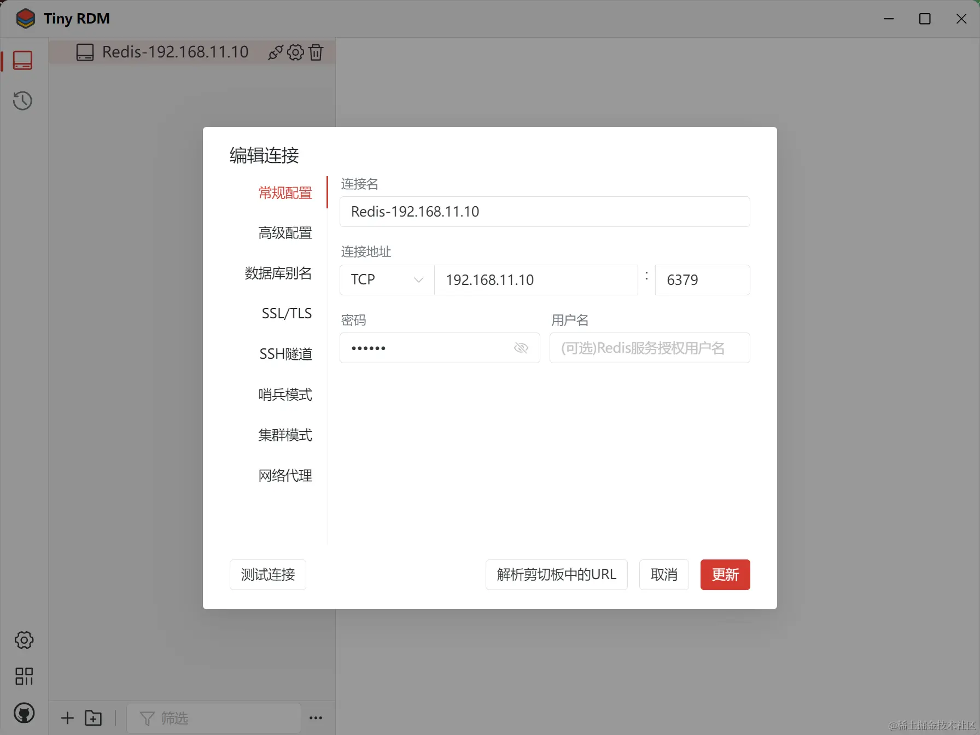Viewport: 980px width, 735px height.
Task: Click the port field showing 6379
Action: pyautogui.click(x=703, y=280)
